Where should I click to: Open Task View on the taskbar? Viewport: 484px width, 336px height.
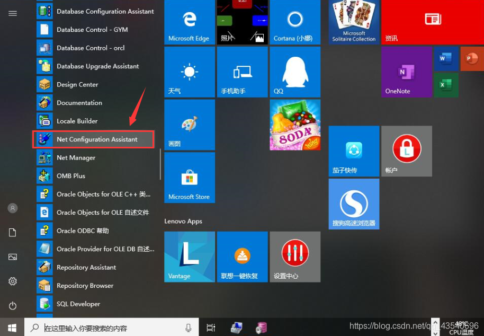pyautogui.click(x=211, y=328)
